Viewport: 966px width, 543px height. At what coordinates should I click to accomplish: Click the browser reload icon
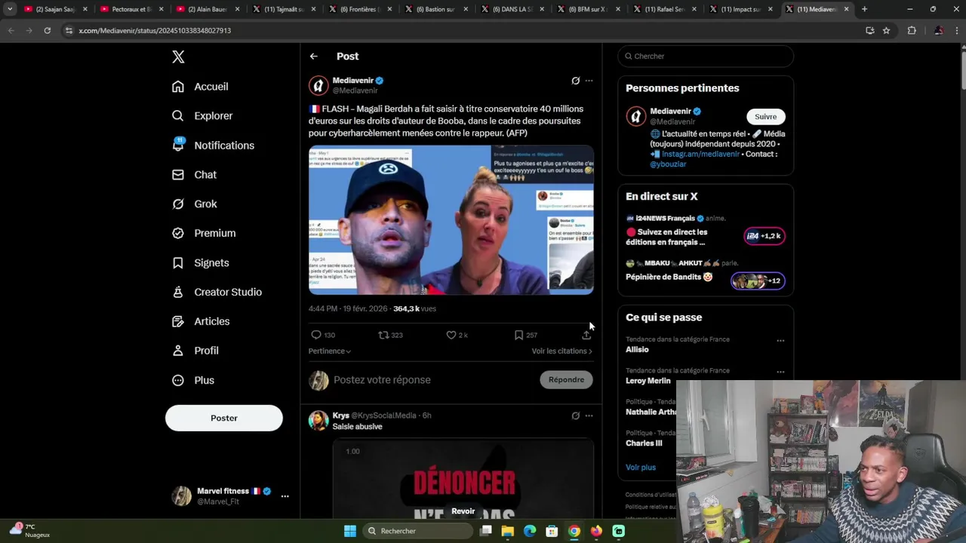pos(47,30)
